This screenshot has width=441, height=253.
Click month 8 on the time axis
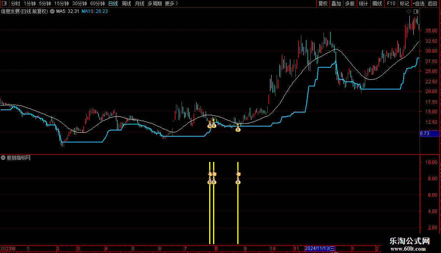click(x=216, y=248)
